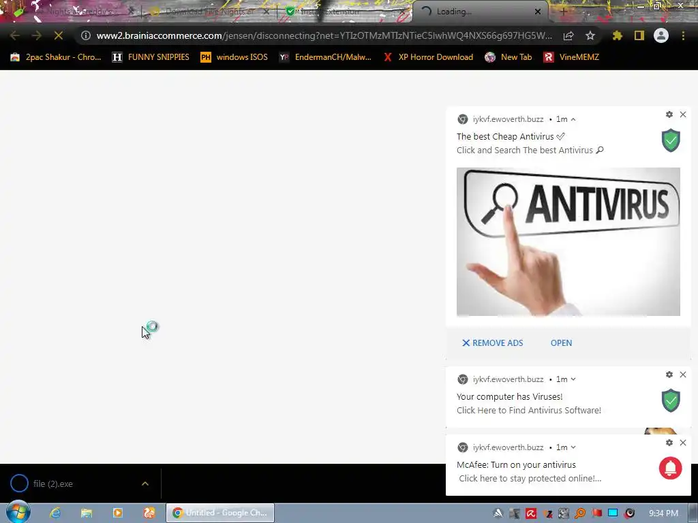Open the windows ISOS bookmark
The width and height of the screenshot is (698, 523).
point(234,57)
